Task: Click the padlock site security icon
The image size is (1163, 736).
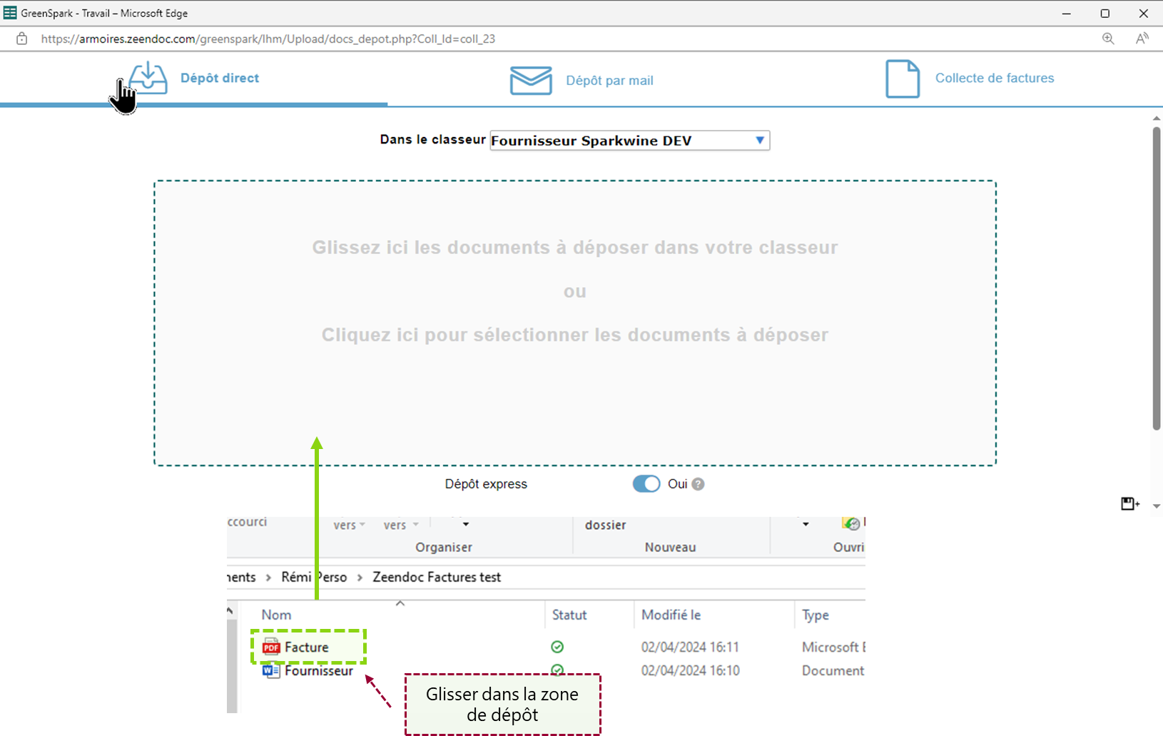Action: pyautogui.click(x=22, y=39)
